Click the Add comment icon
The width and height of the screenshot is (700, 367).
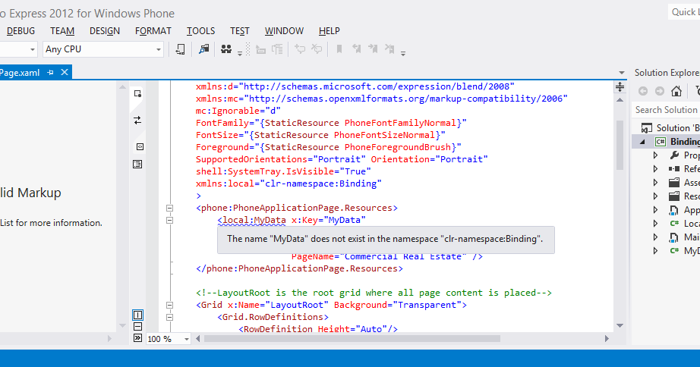click(300, 49)
